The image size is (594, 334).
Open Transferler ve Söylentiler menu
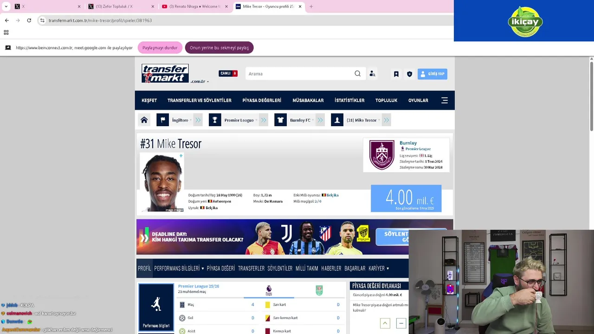pyautogui.click(x=200, y=100)
